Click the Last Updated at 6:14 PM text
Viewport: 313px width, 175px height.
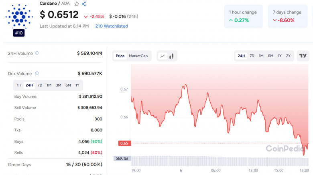[64, 26]
